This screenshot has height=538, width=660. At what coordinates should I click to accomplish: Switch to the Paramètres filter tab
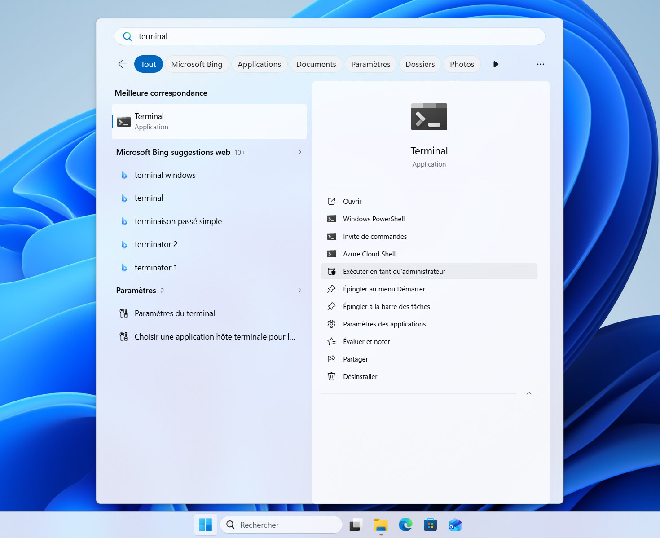pyautogui.click(x=371, y=64)
